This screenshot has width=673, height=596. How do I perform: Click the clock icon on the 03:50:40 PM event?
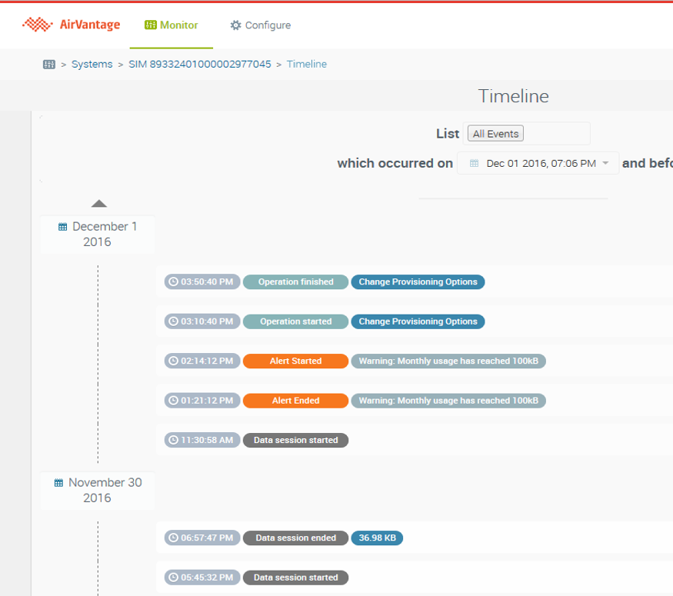[173, 282]
